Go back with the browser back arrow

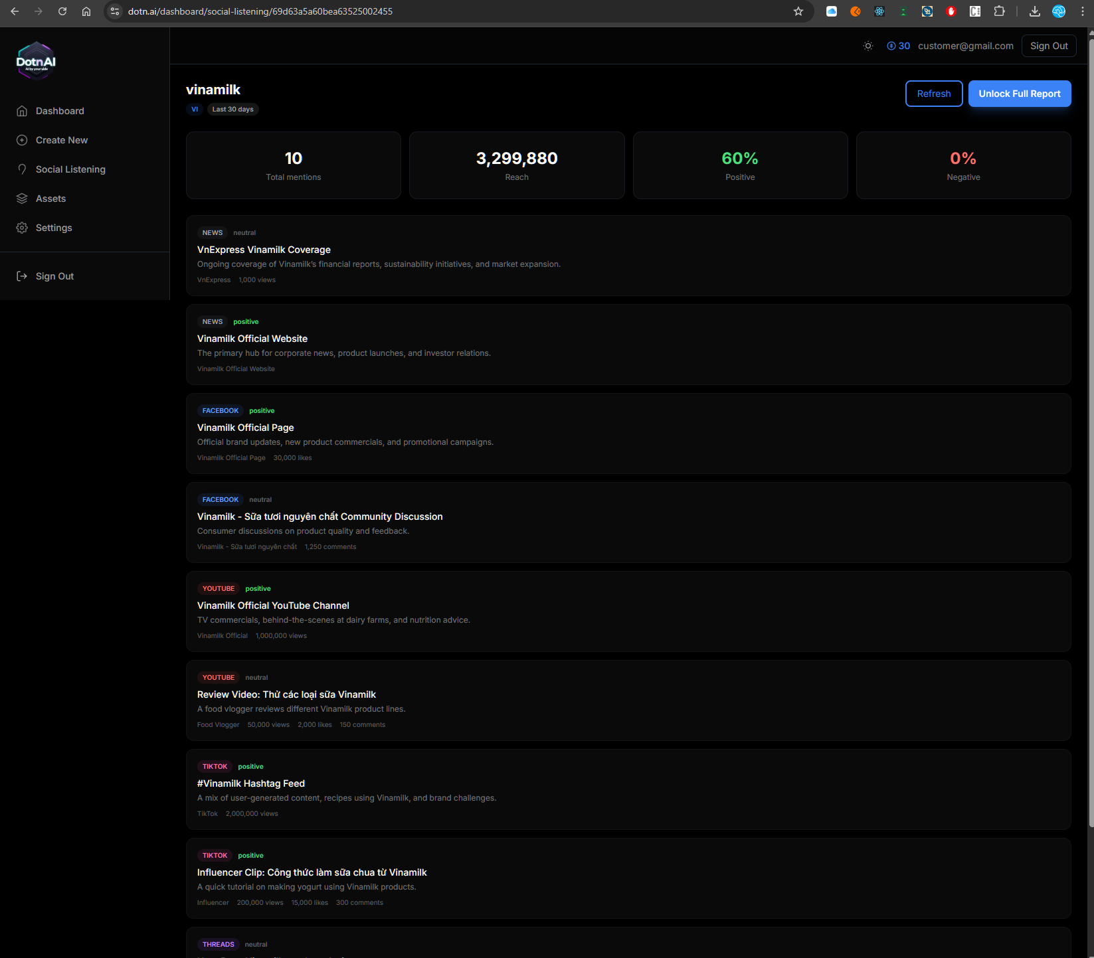15,11
